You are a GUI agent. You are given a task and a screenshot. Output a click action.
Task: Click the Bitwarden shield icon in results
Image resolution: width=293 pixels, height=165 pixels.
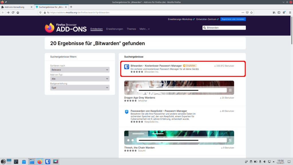[126, 67]
